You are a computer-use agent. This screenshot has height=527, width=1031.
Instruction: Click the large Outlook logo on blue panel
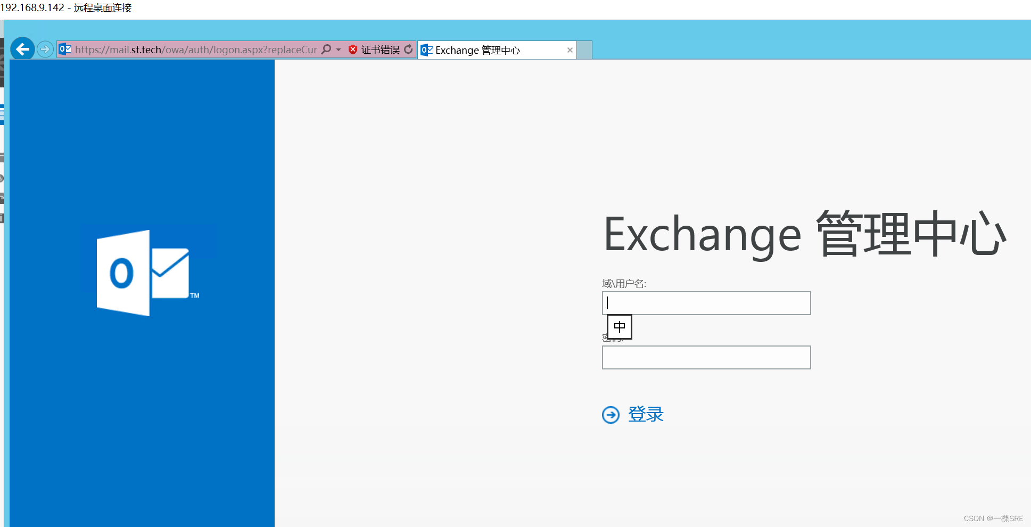(x=147, y=271)
